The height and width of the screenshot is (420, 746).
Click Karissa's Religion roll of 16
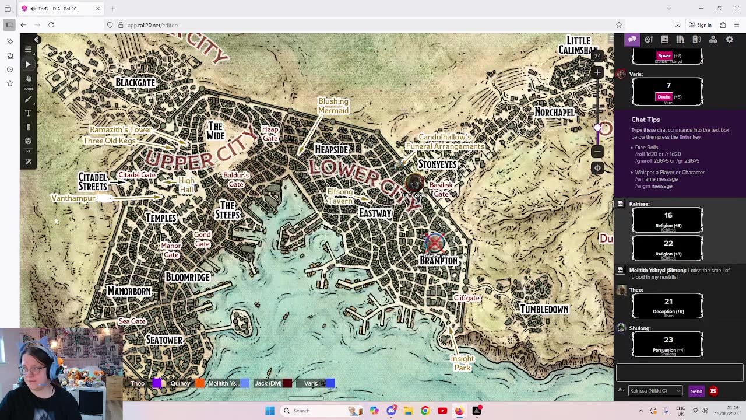coord(668,220)
